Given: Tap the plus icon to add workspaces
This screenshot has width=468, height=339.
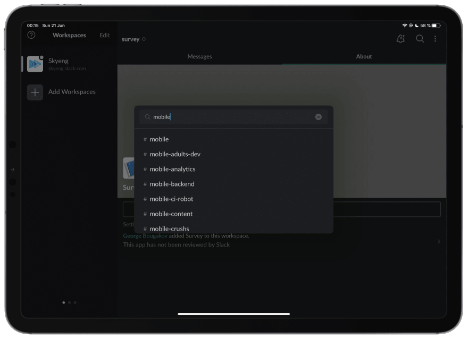Looking at the screenshot, I should (x=35, y=92).
